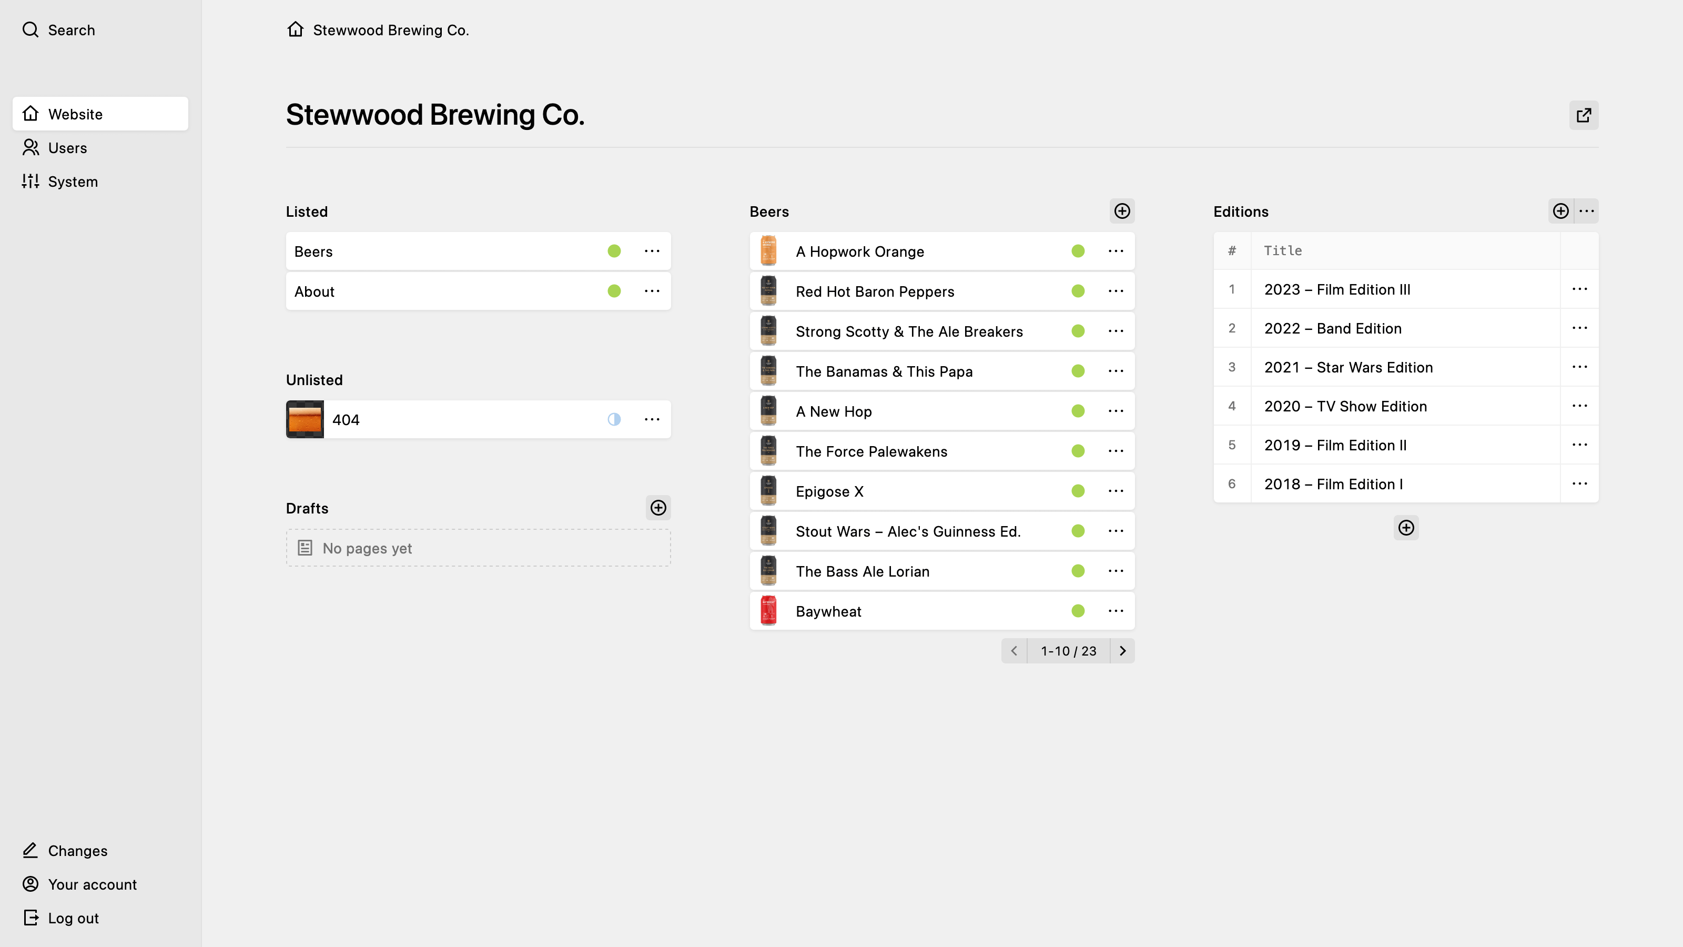Go to previous page of beers

click(x=1014, y=651)
